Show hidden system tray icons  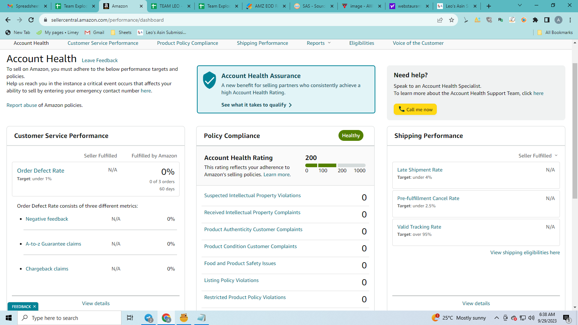point(497,318)
